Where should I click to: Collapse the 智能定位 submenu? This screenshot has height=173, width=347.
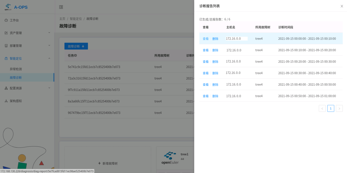pos(49,59)
